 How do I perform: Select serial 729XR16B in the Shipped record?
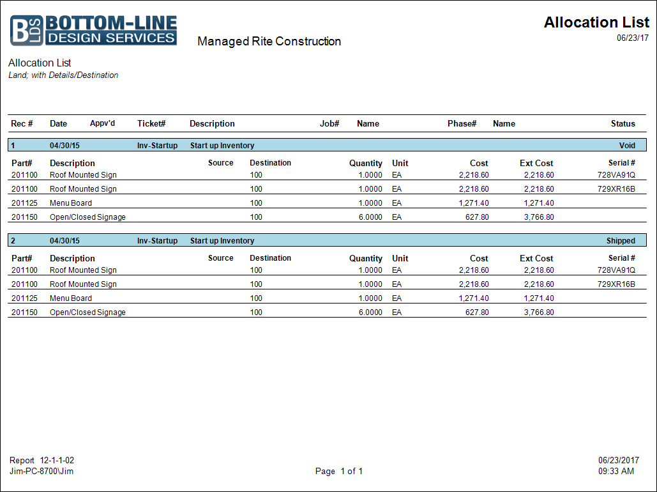click(616, 284)
